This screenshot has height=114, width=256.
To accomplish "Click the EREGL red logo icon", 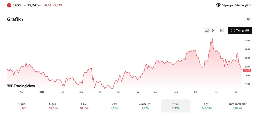I will coord(9,5).
